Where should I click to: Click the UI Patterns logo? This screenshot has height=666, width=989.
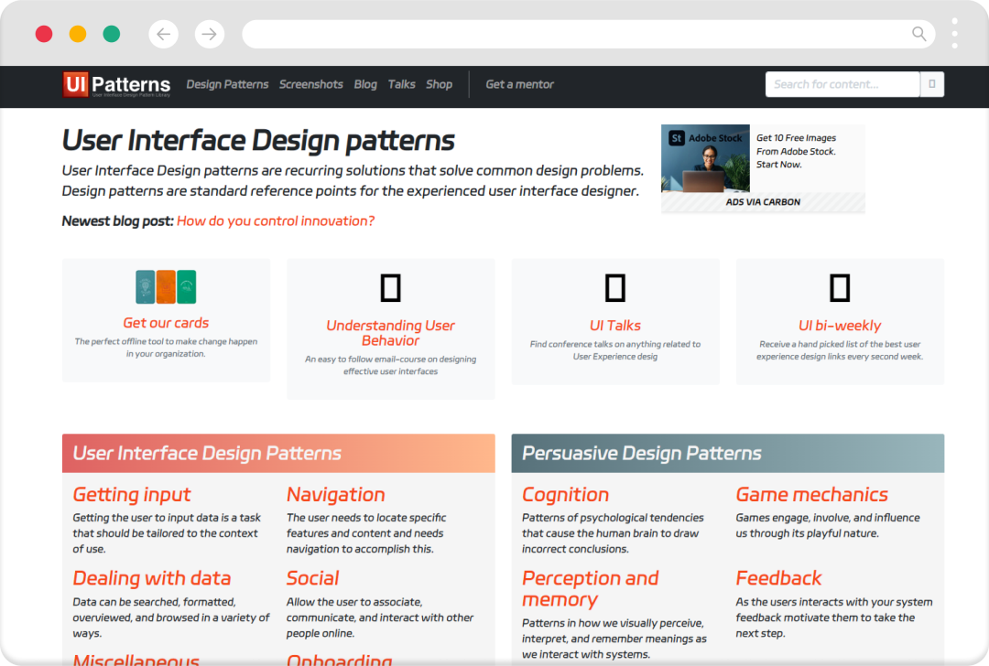tap(116, 85)
